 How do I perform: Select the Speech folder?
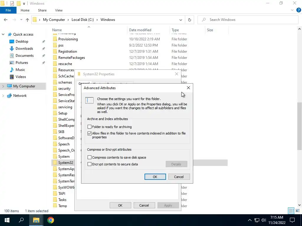tap(64, 144)
